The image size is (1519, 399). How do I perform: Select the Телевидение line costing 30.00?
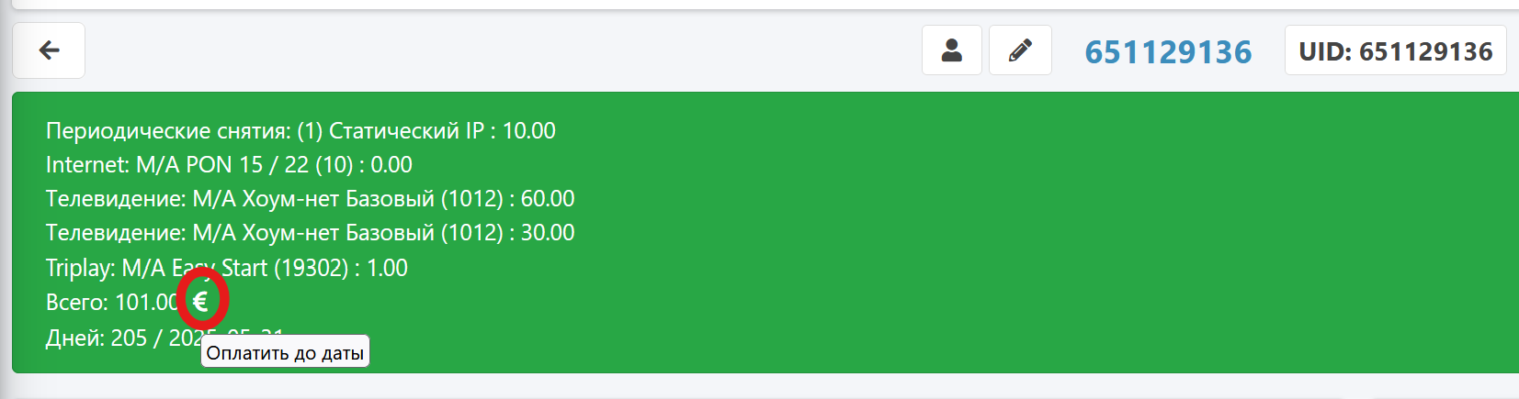(310, 232)
